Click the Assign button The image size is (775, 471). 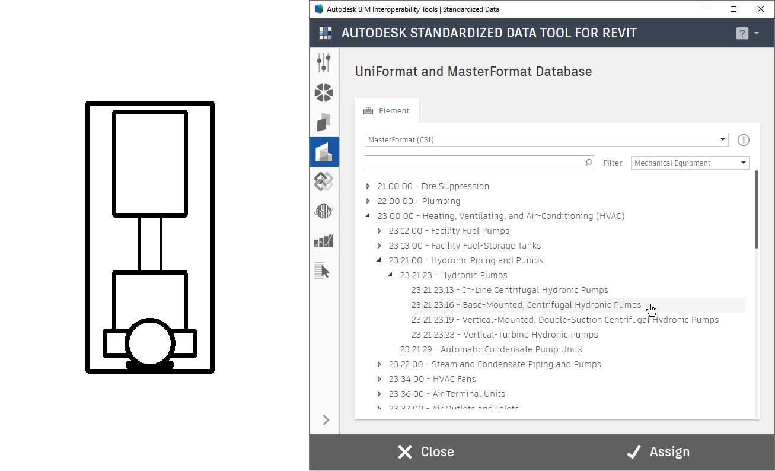point(657,451)
